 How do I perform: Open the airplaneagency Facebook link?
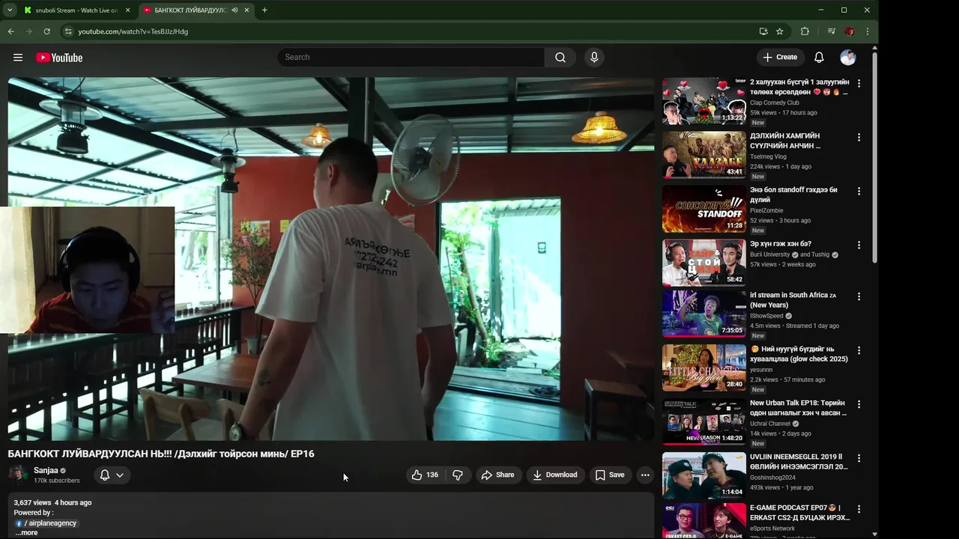[x=46, y=523]
